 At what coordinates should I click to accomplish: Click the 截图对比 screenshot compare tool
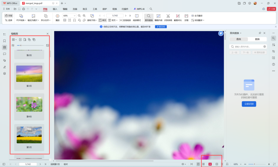point(178,18)
